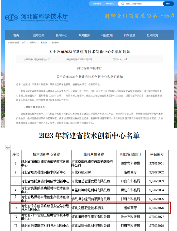Open the 科学普及 navigation menu
The height and width of the screenshot is (231, 177).
point(130,35)
